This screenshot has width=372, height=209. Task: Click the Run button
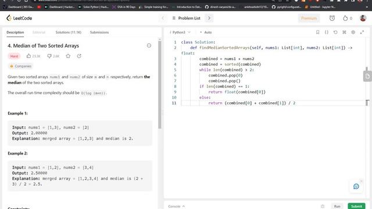[x=337, y=207]
